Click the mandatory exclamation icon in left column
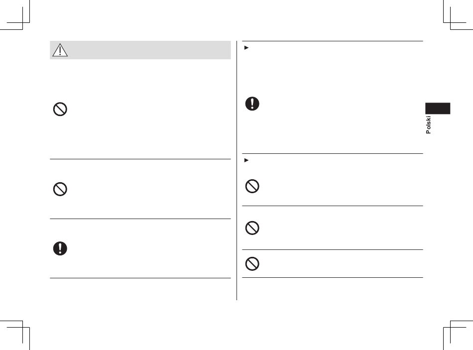 [x=60, y=248]
